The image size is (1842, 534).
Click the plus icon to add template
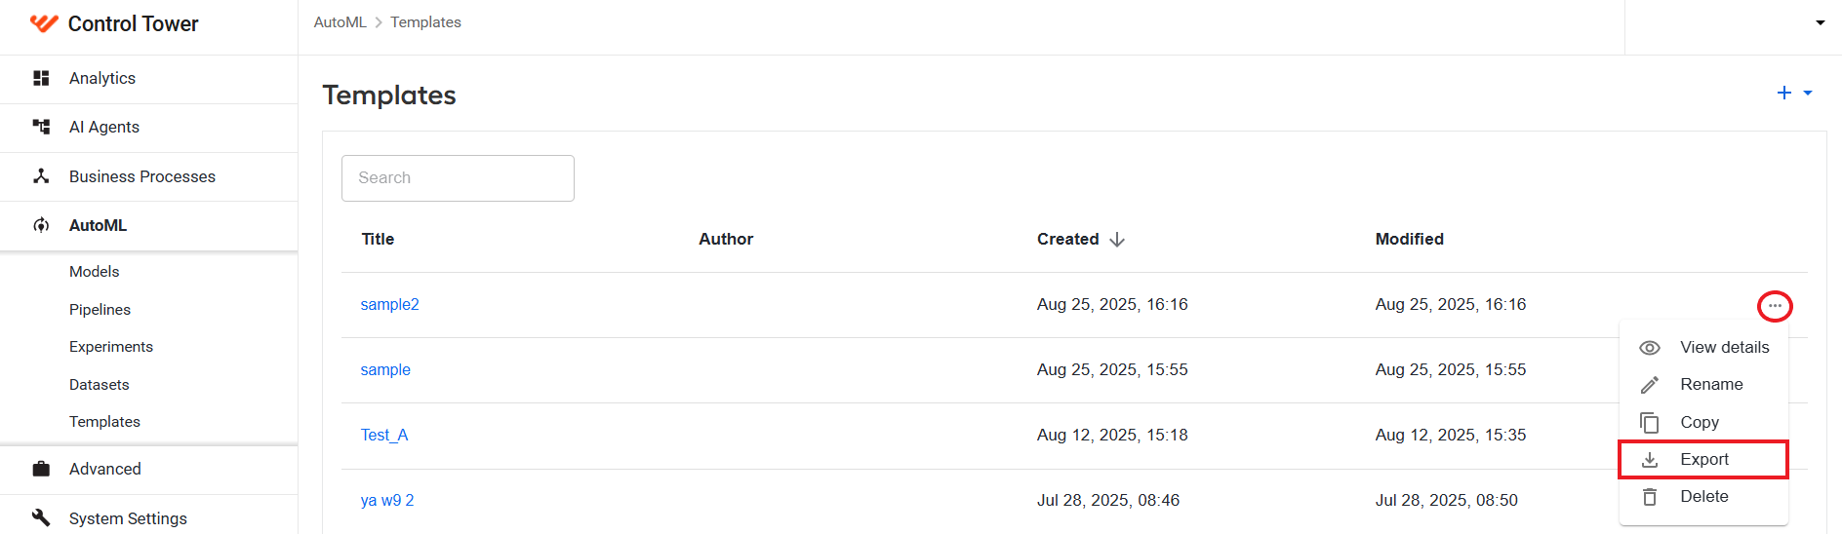point(1784,93)
